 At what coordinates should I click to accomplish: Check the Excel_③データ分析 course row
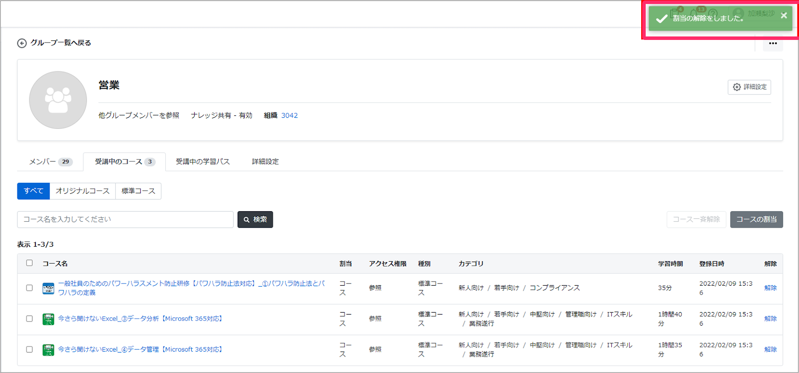(29, 319)
